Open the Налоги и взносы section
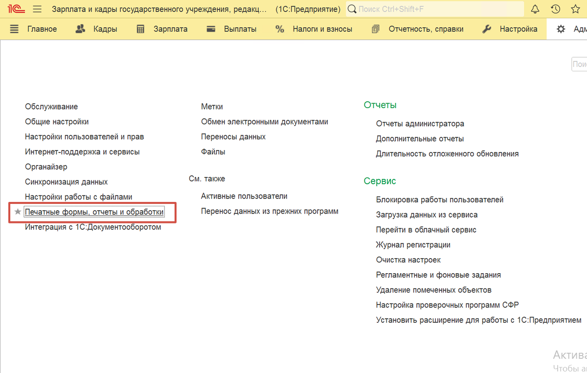Viewport: 587px width, 373px height. (x=322, y=29)
